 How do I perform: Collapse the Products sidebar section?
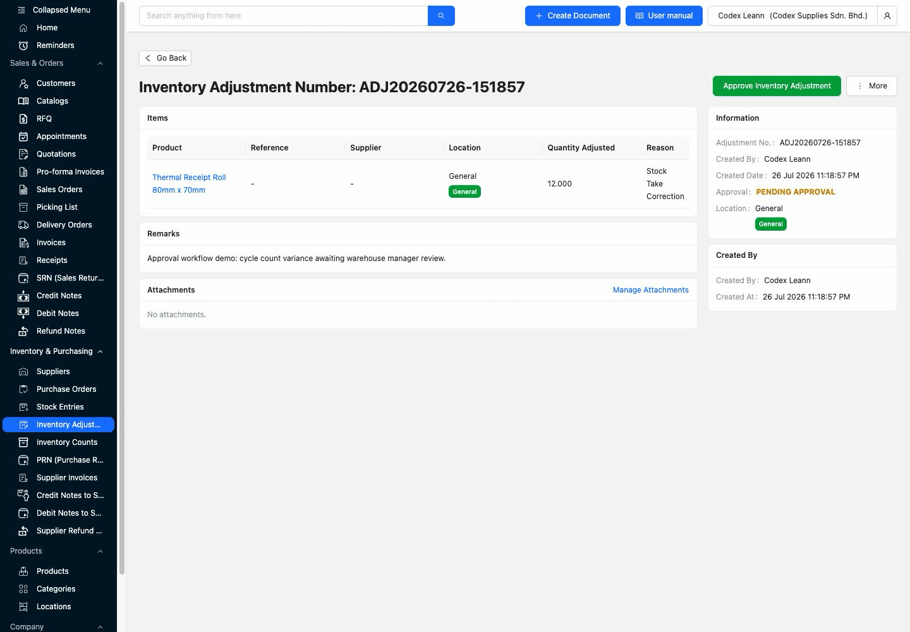(100, 551)
